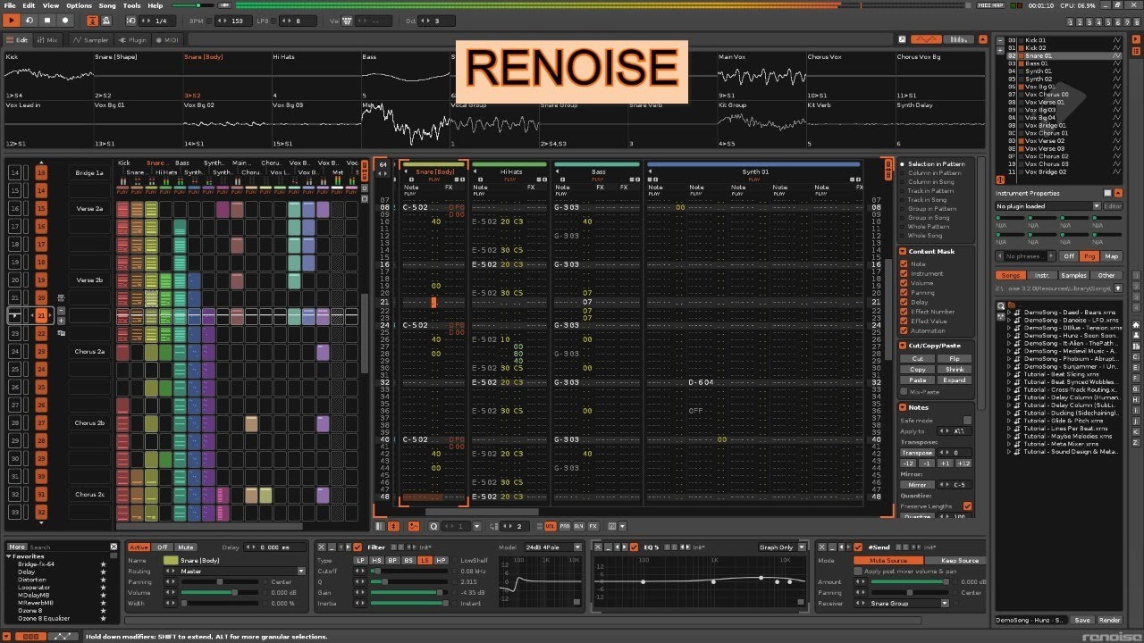Open the Song menu
1144x643 pixels.
point(107,5)
